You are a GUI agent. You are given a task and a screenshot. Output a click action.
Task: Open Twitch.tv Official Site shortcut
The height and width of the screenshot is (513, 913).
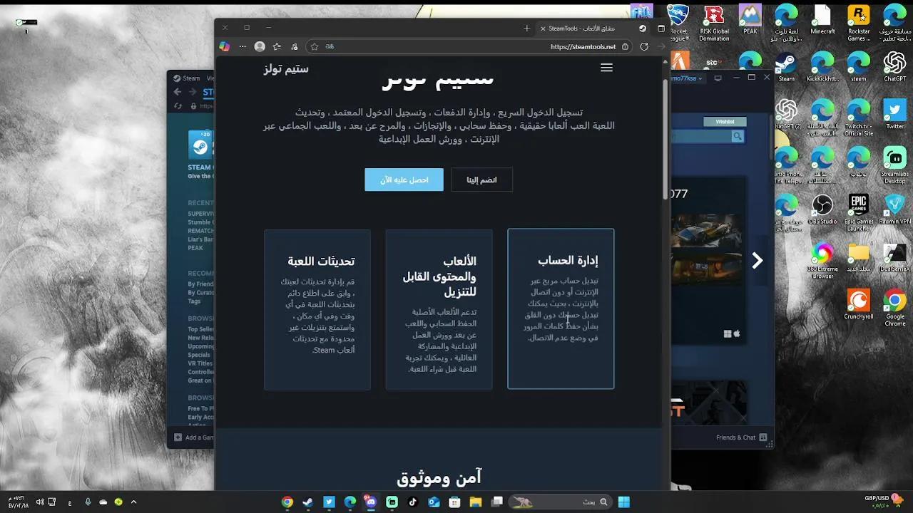pos(859,118)
